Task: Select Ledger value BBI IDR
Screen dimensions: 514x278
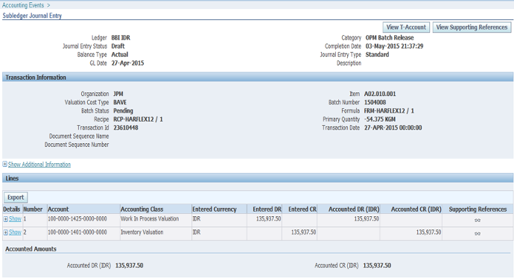Action: pyautogui.click(x=121, y=38)
